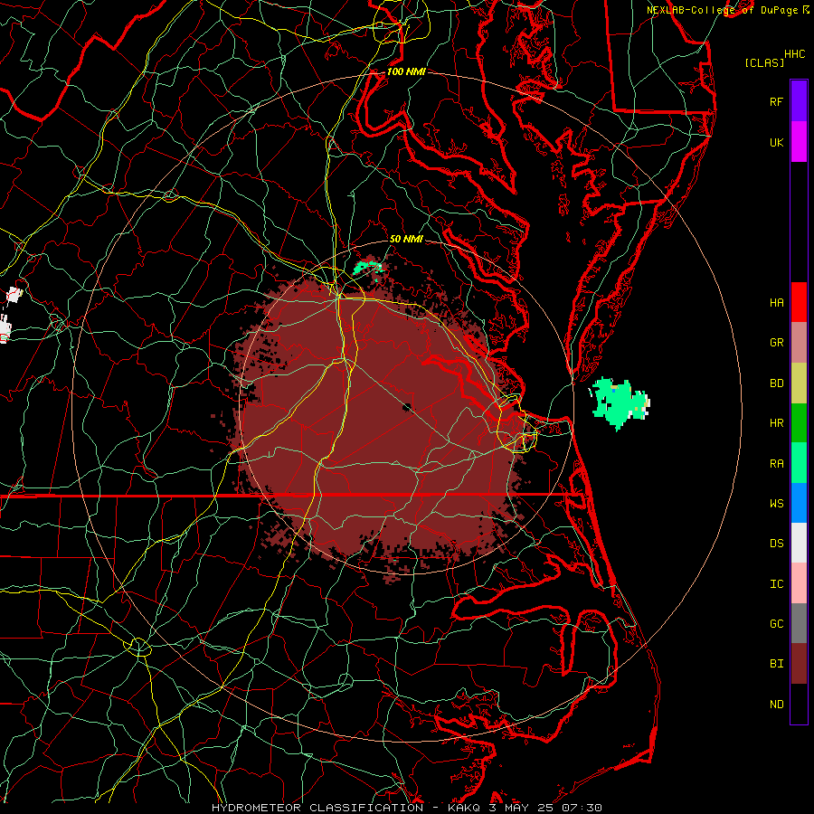Click the RA light green legend swatch

click(x=799, y=462)
